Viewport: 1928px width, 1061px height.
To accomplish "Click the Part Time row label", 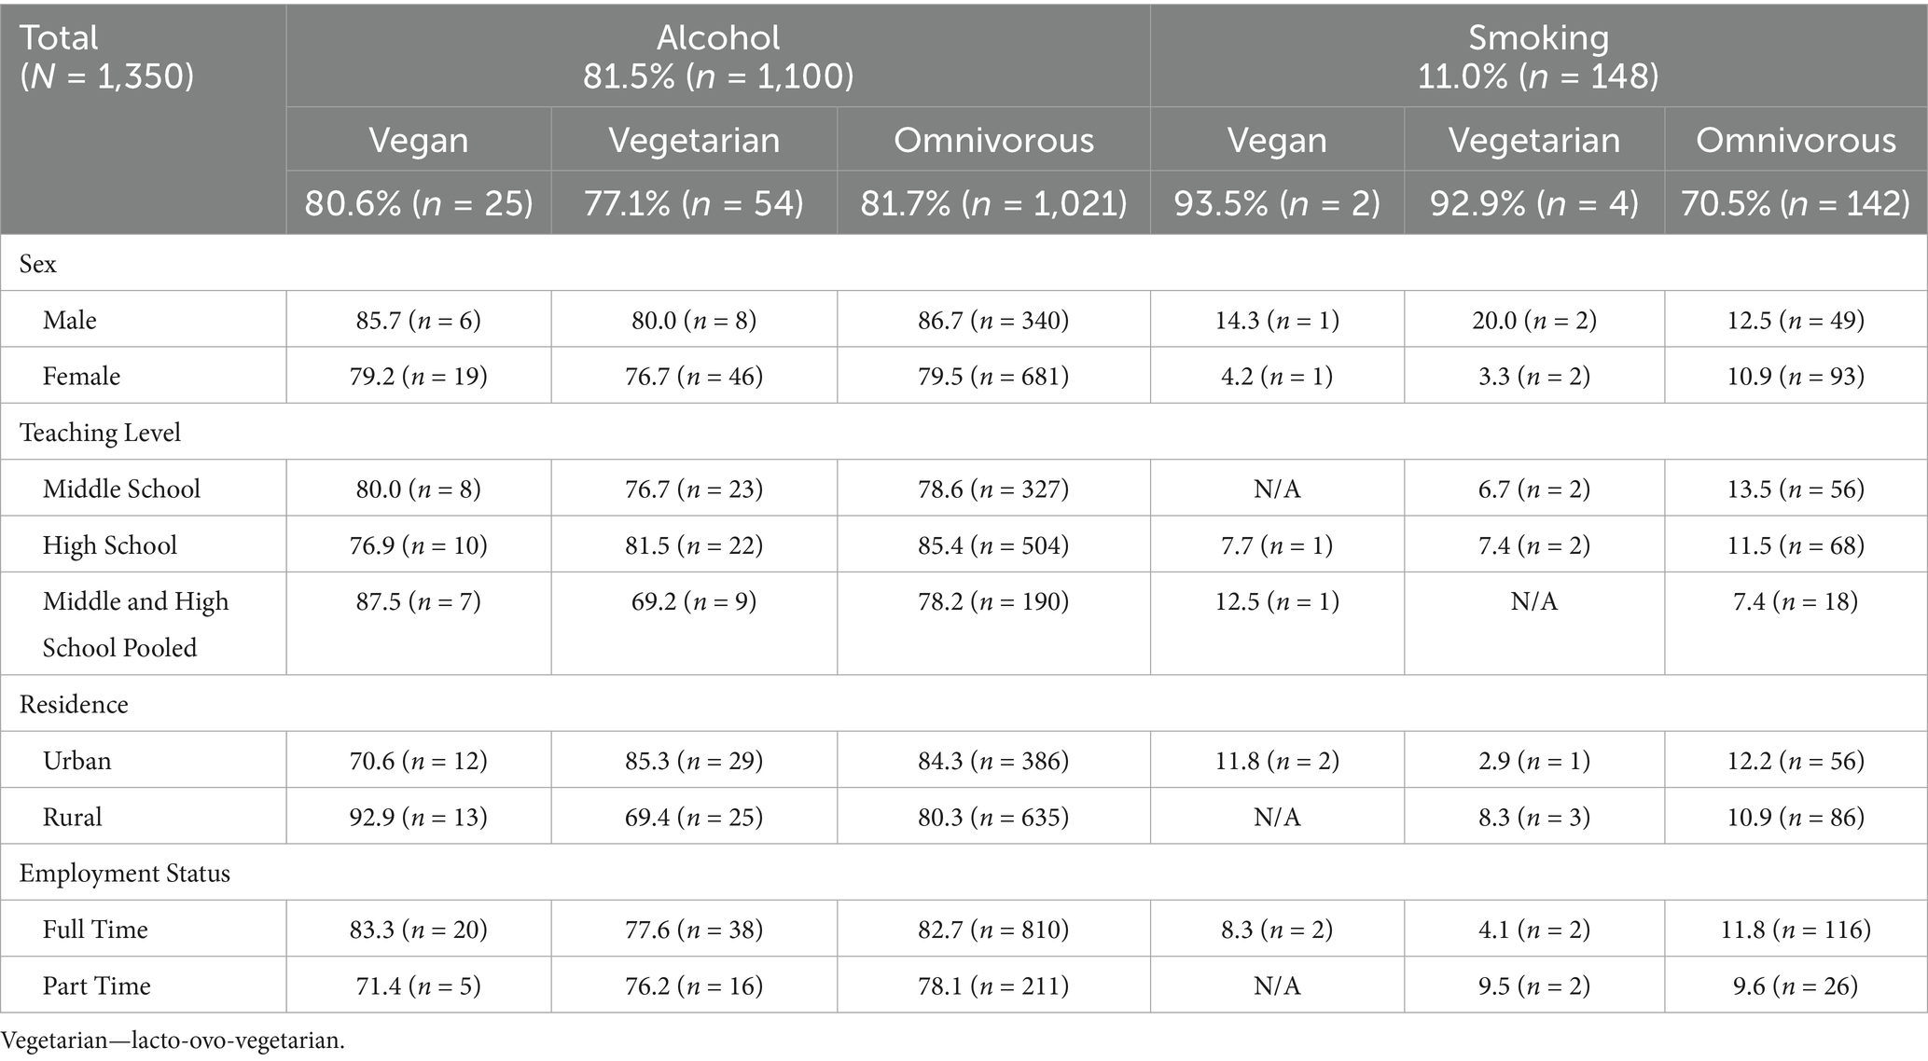I will click(96, 985).
